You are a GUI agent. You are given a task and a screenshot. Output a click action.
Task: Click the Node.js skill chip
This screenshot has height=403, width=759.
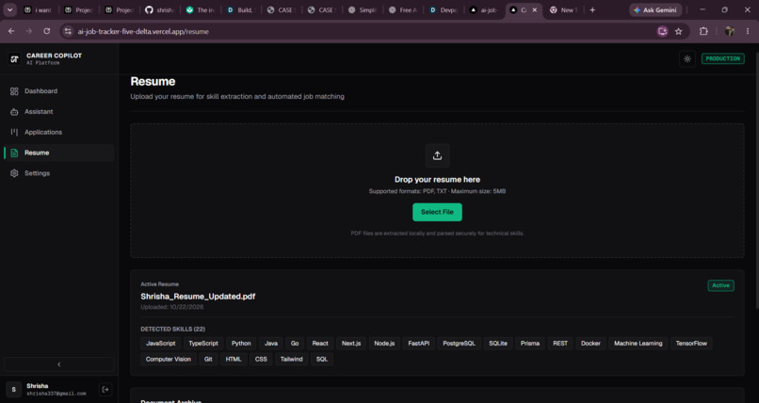[x=384, y=344]
